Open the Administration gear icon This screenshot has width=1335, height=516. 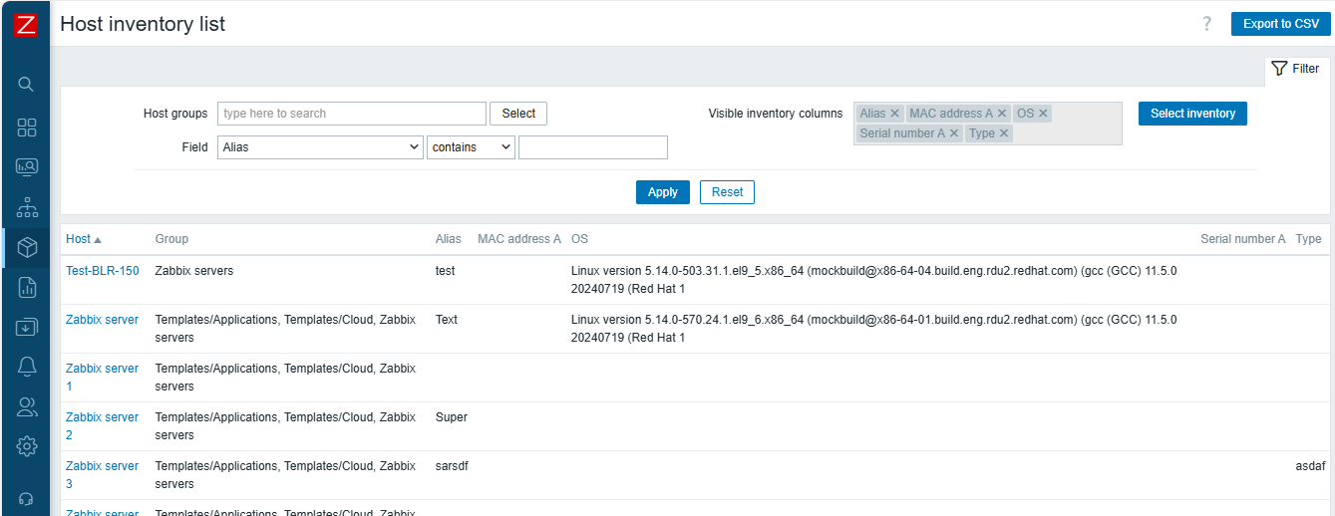pos(27,446)
